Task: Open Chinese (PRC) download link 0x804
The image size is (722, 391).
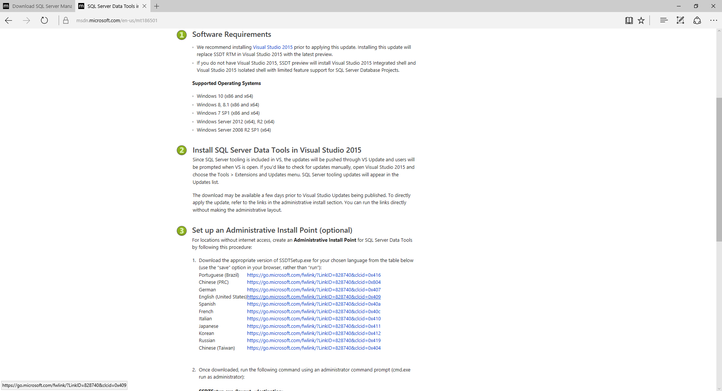Action: [x=314, y=282]
